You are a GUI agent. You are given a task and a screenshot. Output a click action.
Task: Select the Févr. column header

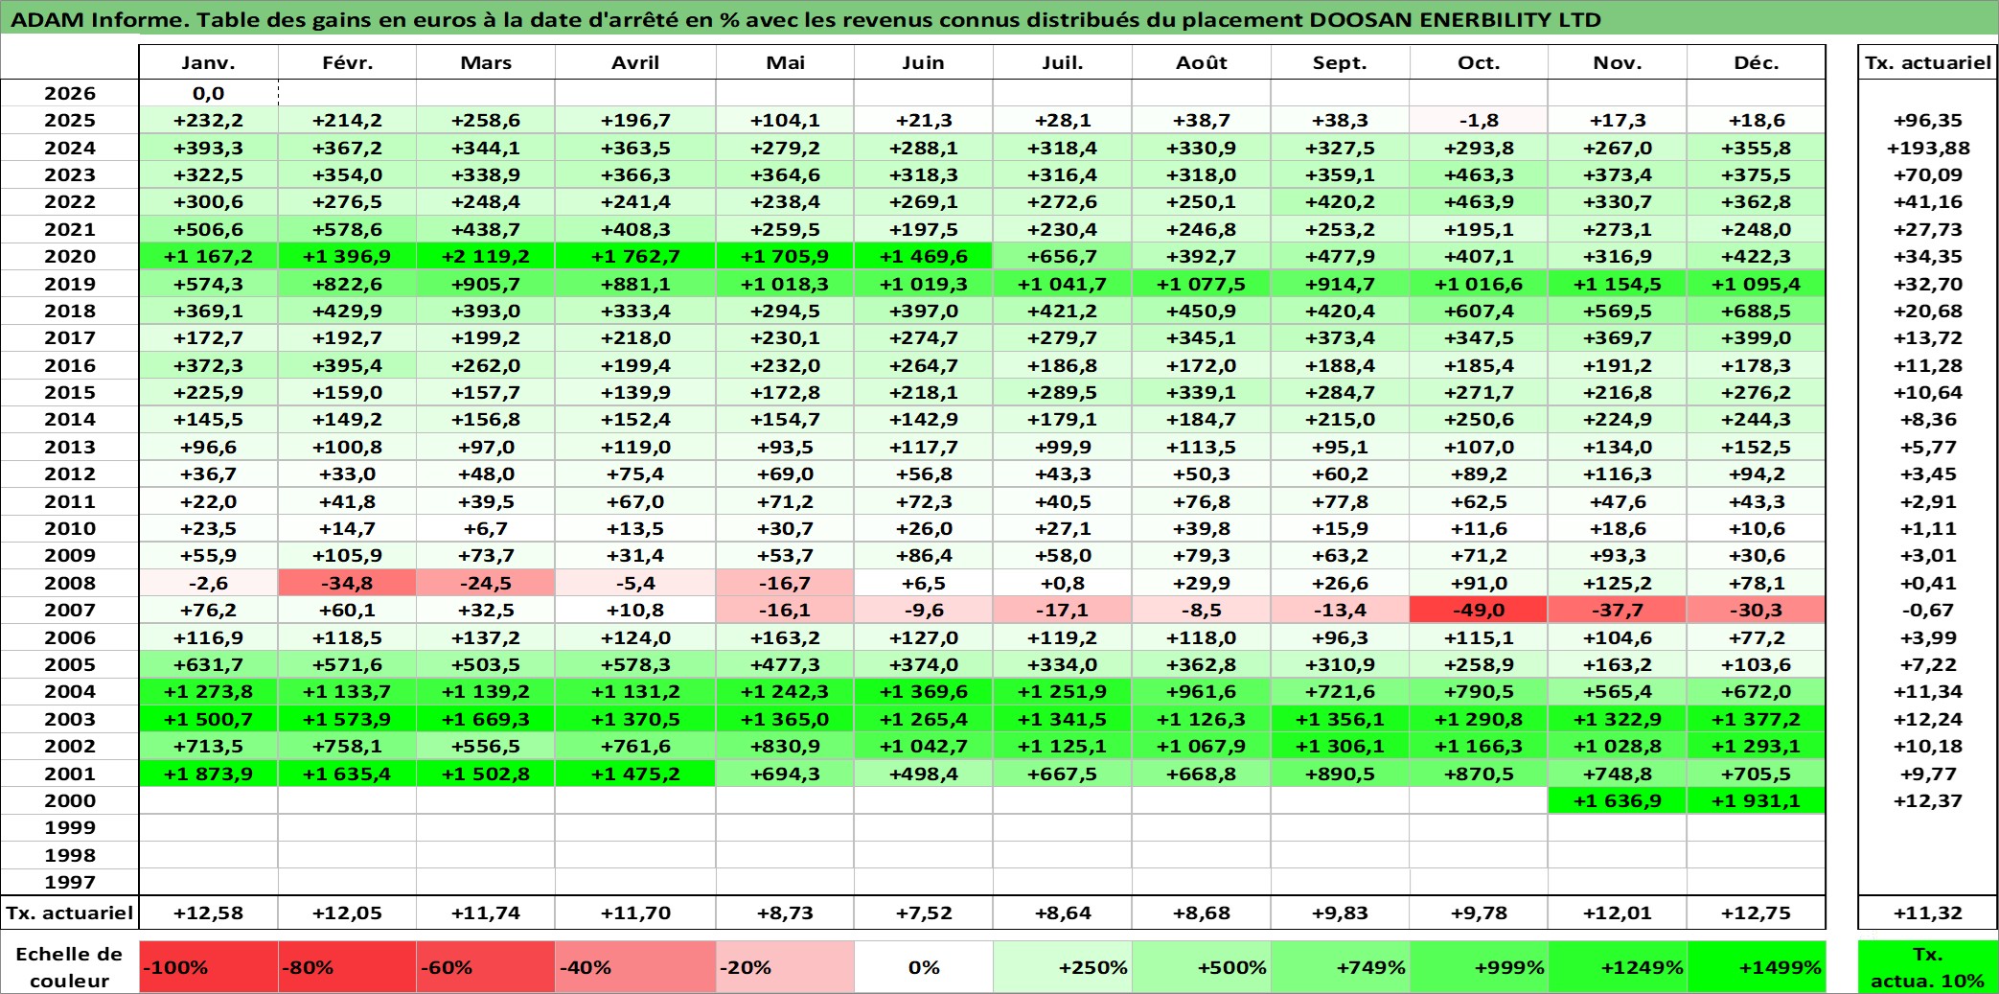click(x=347, y=62)
